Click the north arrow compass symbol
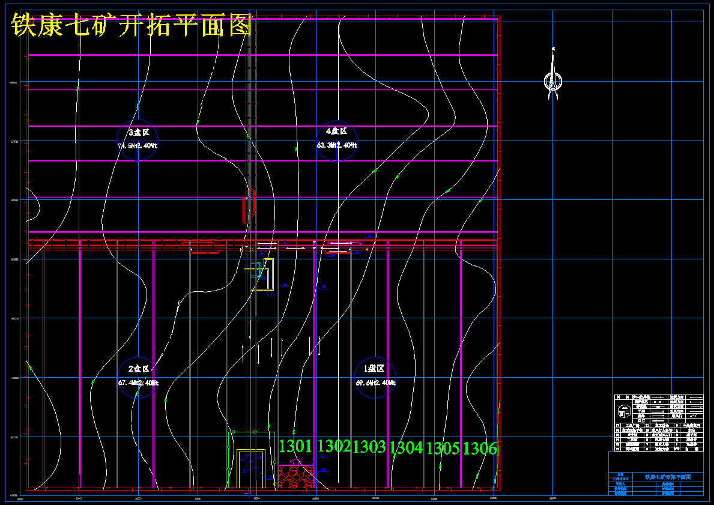The height and width of the screenshot is (505, 714). (x=553, y=74)
